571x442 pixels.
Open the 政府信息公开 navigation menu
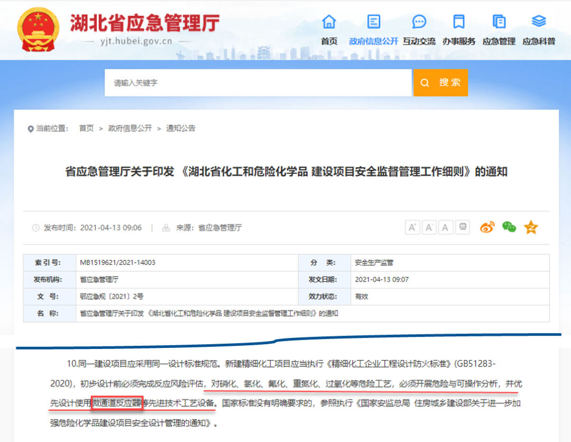tap(374, 42)
